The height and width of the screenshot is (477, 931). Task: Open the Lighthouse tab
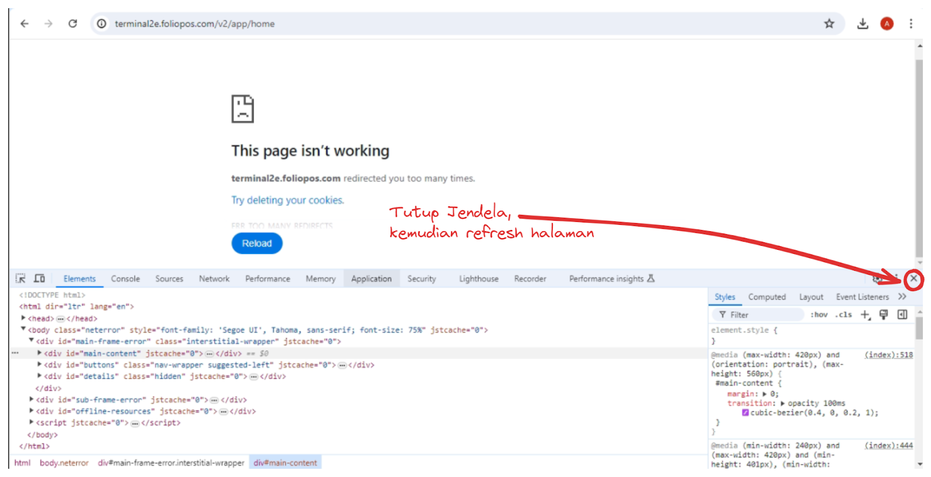tap(479, 279)
